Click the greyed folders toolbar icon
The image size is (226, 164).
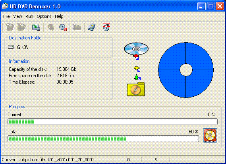tap(77, 27)
